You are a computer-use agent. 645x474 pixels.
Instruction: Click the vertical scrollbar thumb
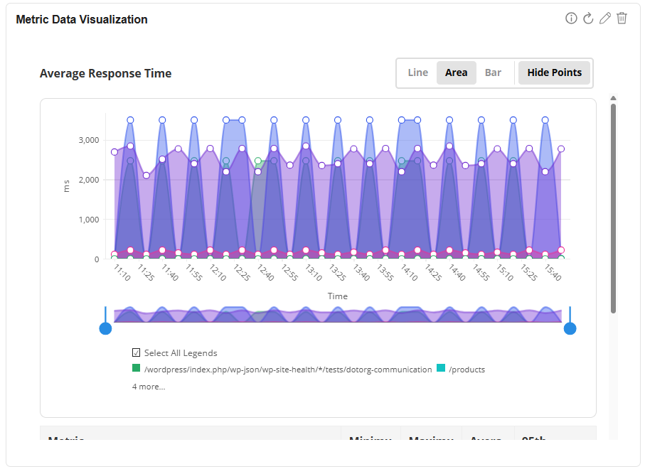tap(613, 208)
